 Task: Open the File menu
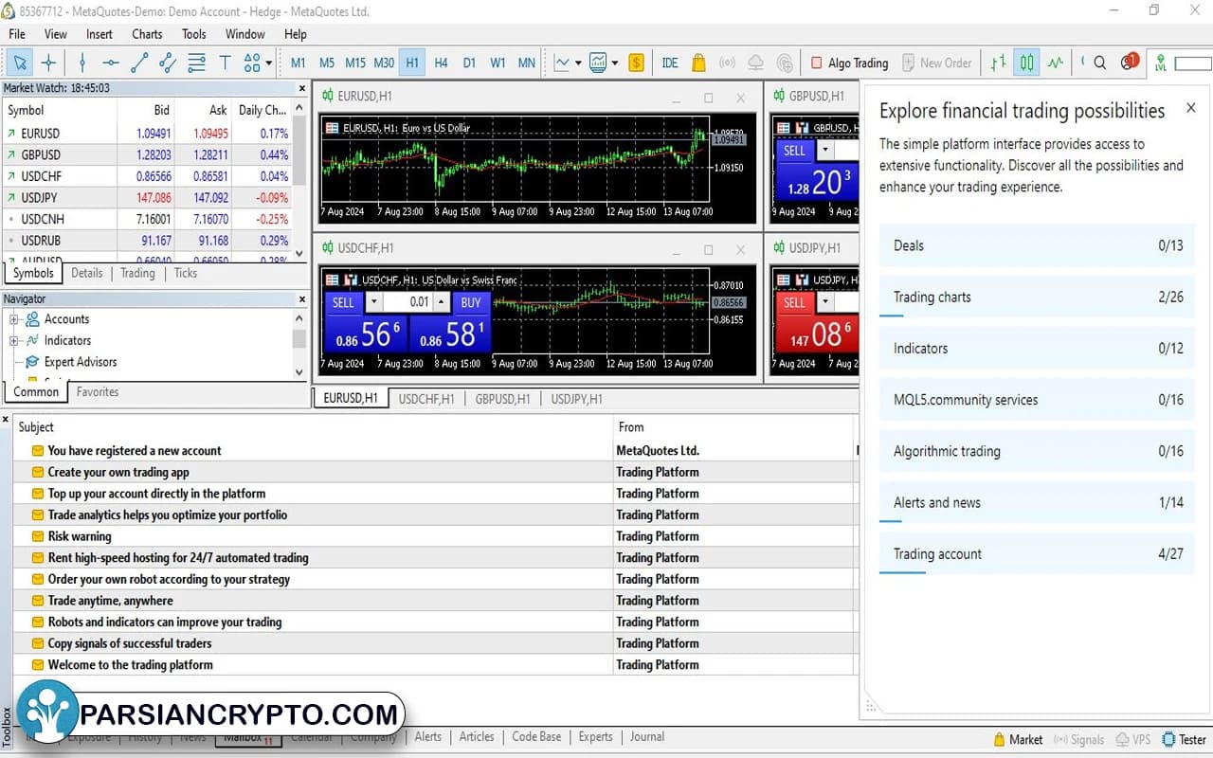click(x=17, y=34)
